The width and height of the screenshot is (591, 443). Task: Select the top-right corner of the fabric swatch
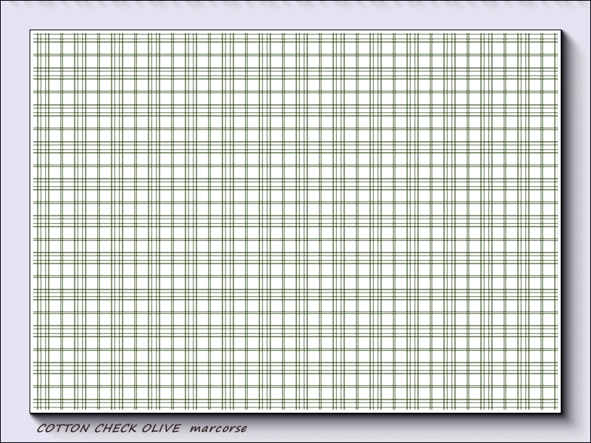[560, 32]
